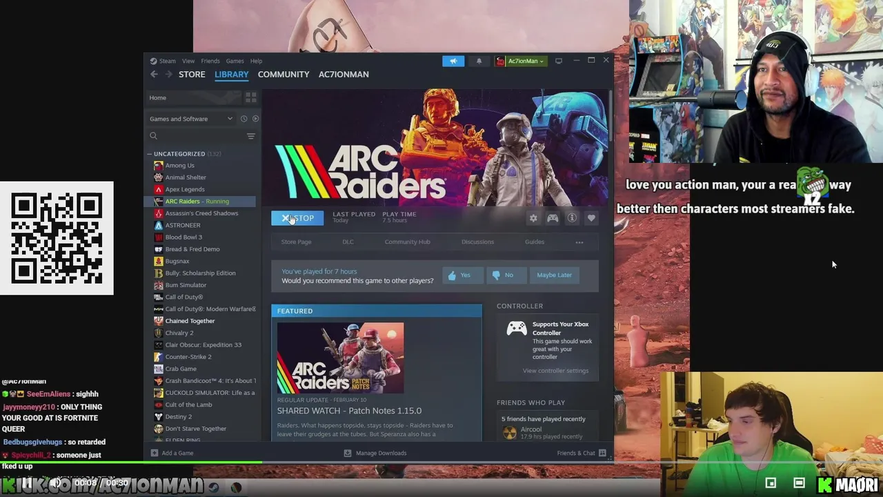The image size is (883, 497).
Task: Open advanced library filter options icon
Action: coord(251,136)
